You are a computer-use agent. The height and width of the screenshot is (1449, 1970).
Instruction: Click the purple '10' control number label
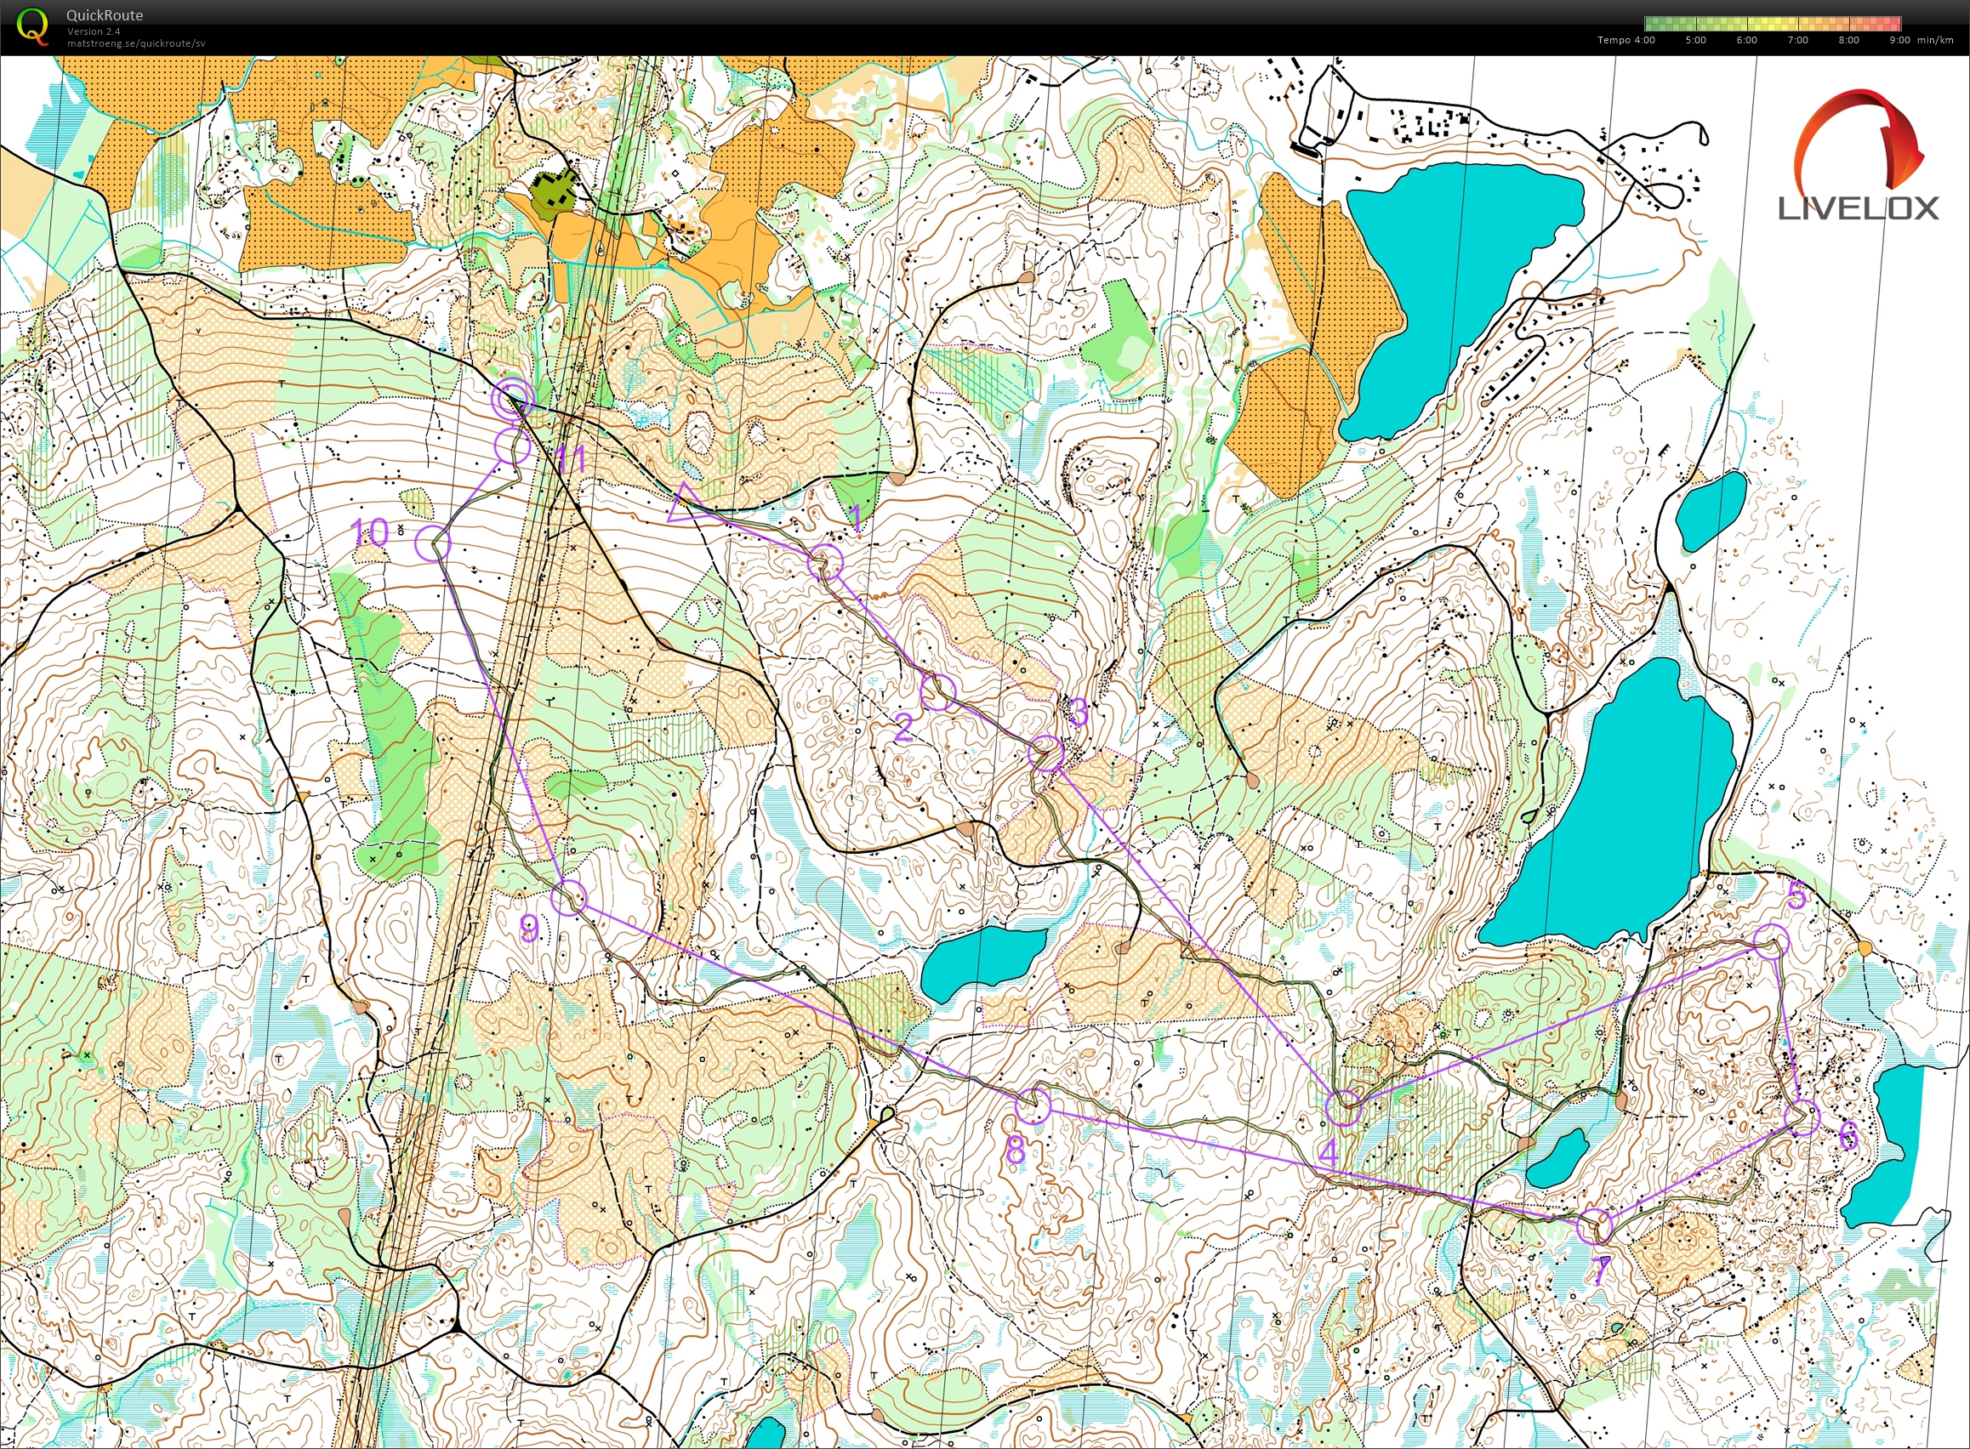[370, 531]
